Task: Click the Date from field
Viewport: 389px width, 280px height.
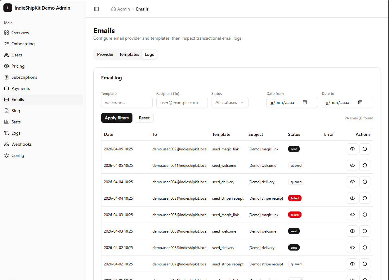Action: point(292,102)
